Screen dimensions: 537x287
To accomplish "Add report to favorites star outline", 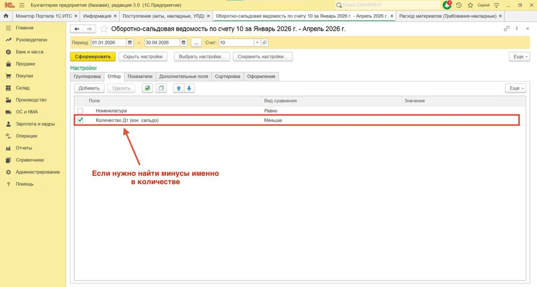I will tap(104, 29).
